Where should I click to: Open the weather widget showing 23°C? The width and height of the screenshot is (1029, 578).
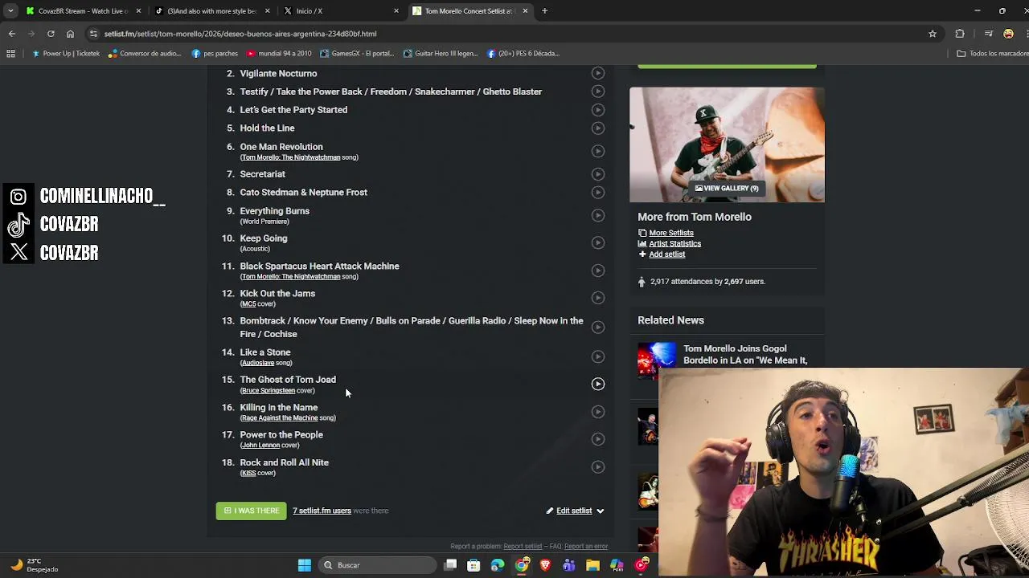34,565
